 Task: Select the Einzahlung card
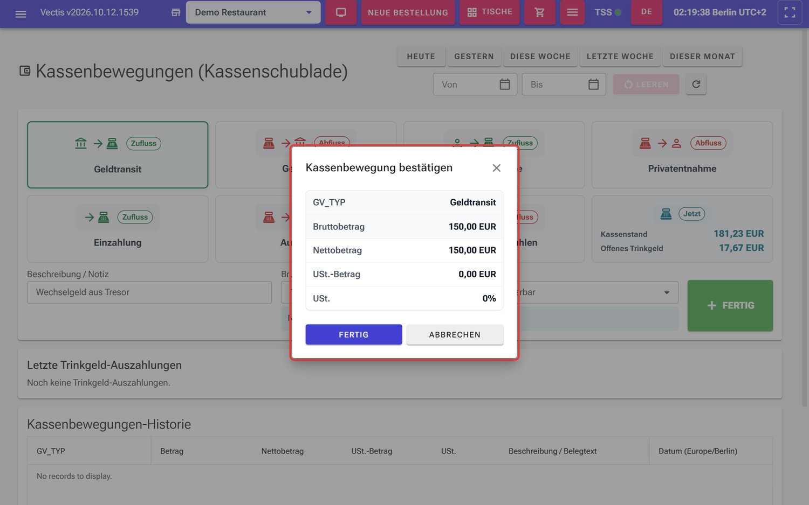(x=118, y=229)
